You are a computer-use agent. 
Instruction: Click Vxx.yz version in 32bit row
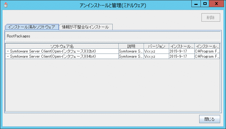tap(156, 51)
